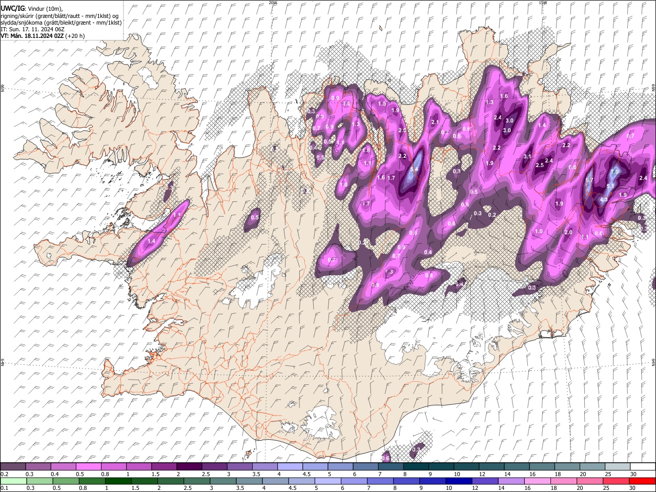Image resolution: width=656 pixels, height=492 pixels.
Task: Click the "0.1" label in the rain legend row
Action: click(x=4, y=488)
